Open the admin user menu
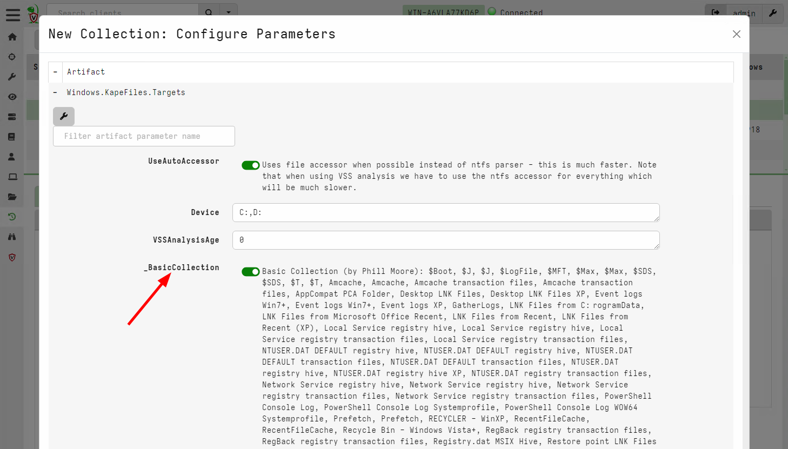Screen dimensions: 788x449 (744, 14)
